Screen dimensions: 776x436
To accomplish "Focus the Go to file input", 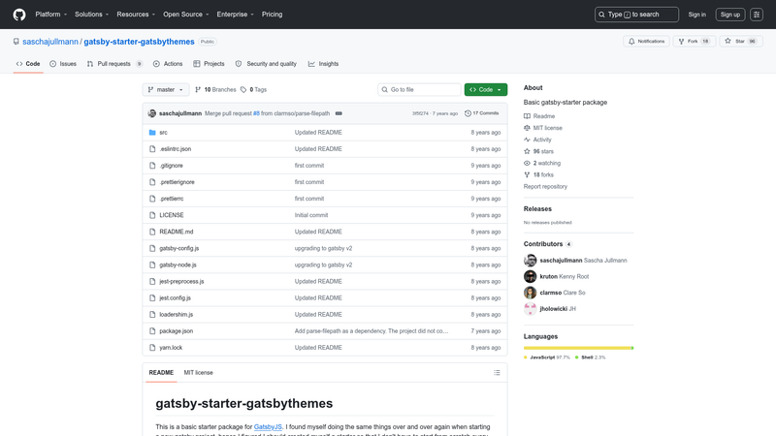I will [x=419, y=89].
